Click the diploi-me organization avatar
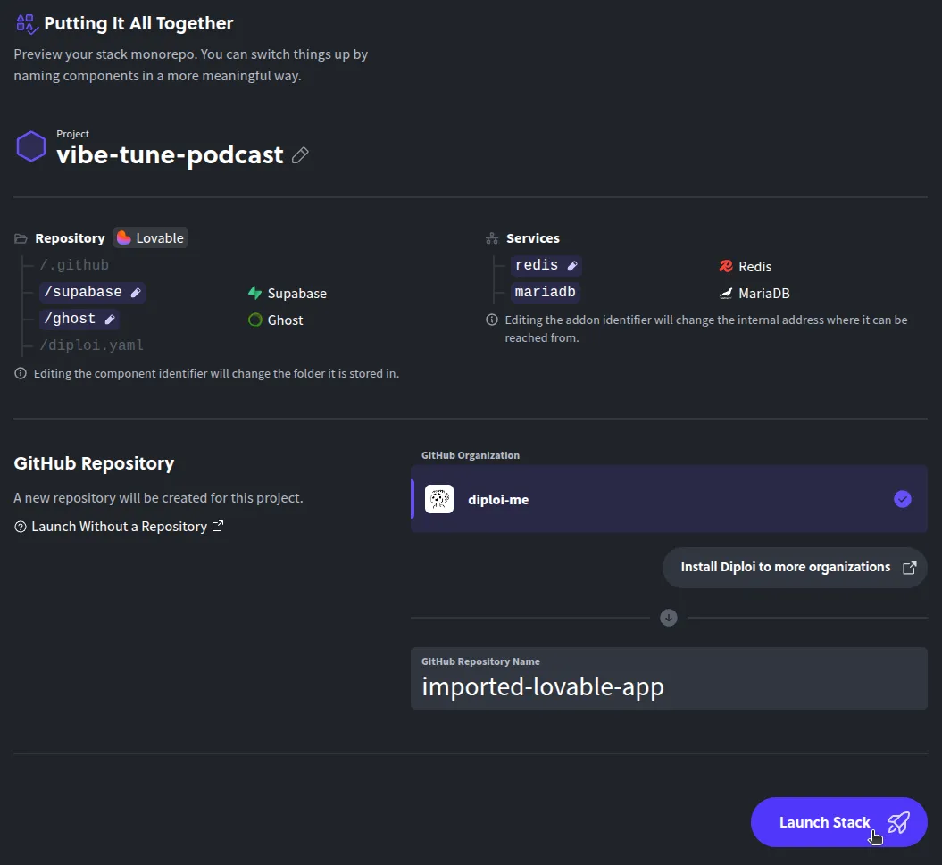Screen dimensions: 942x865 [x=439, y=499]
